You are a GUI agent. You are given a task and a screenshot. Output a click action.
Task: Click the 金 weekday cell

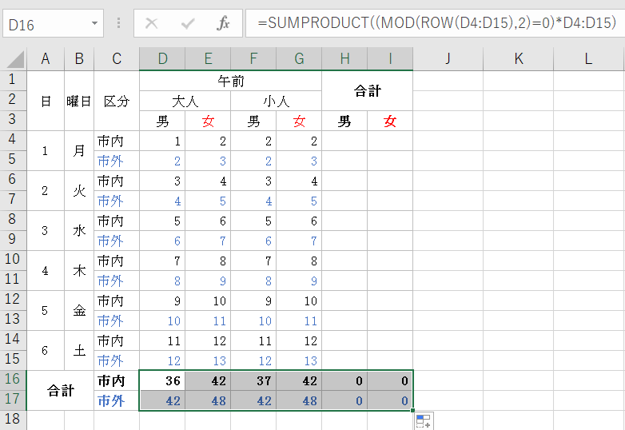pos(79,310)
